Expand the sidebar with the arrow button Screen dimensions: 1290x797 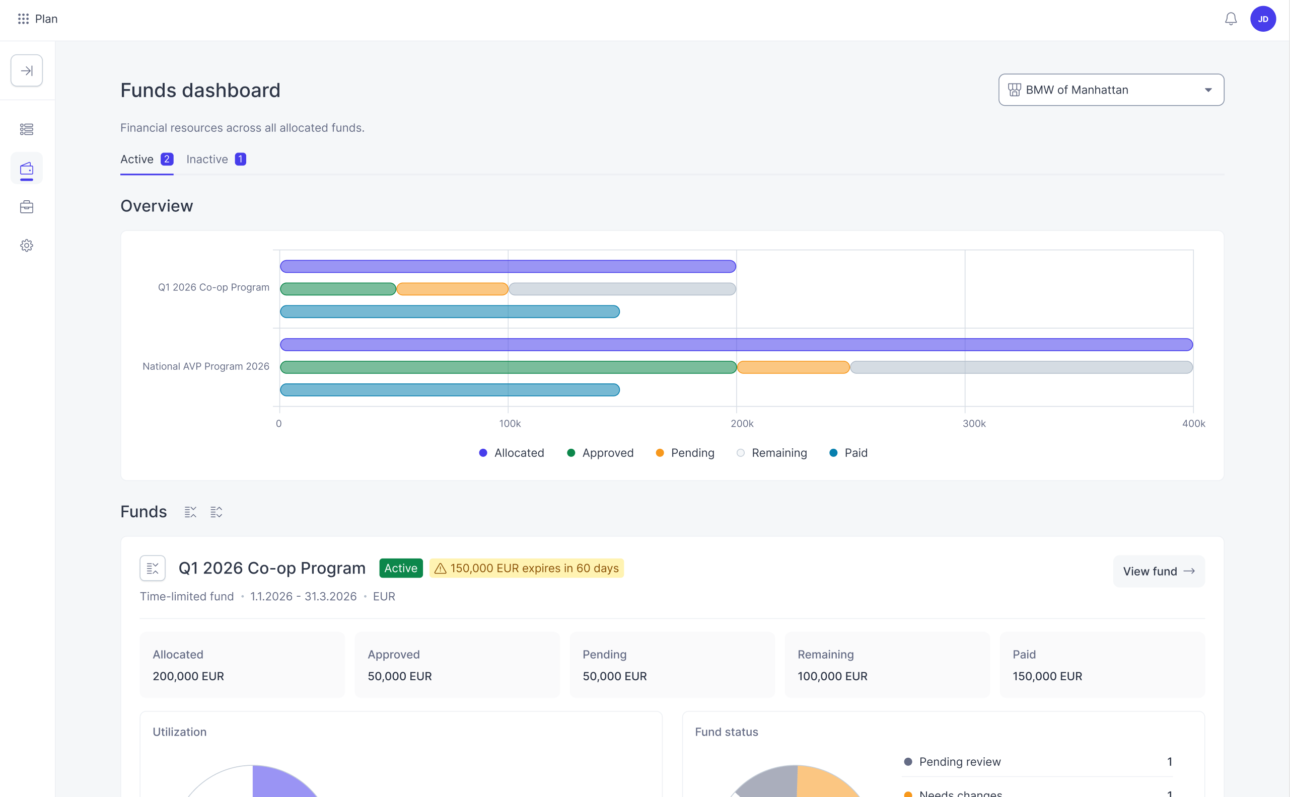pos(26,70)
